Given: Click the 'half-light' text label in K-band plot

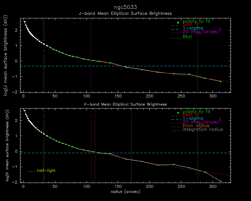Looking at the screenshot, I should tap(46, 171).
